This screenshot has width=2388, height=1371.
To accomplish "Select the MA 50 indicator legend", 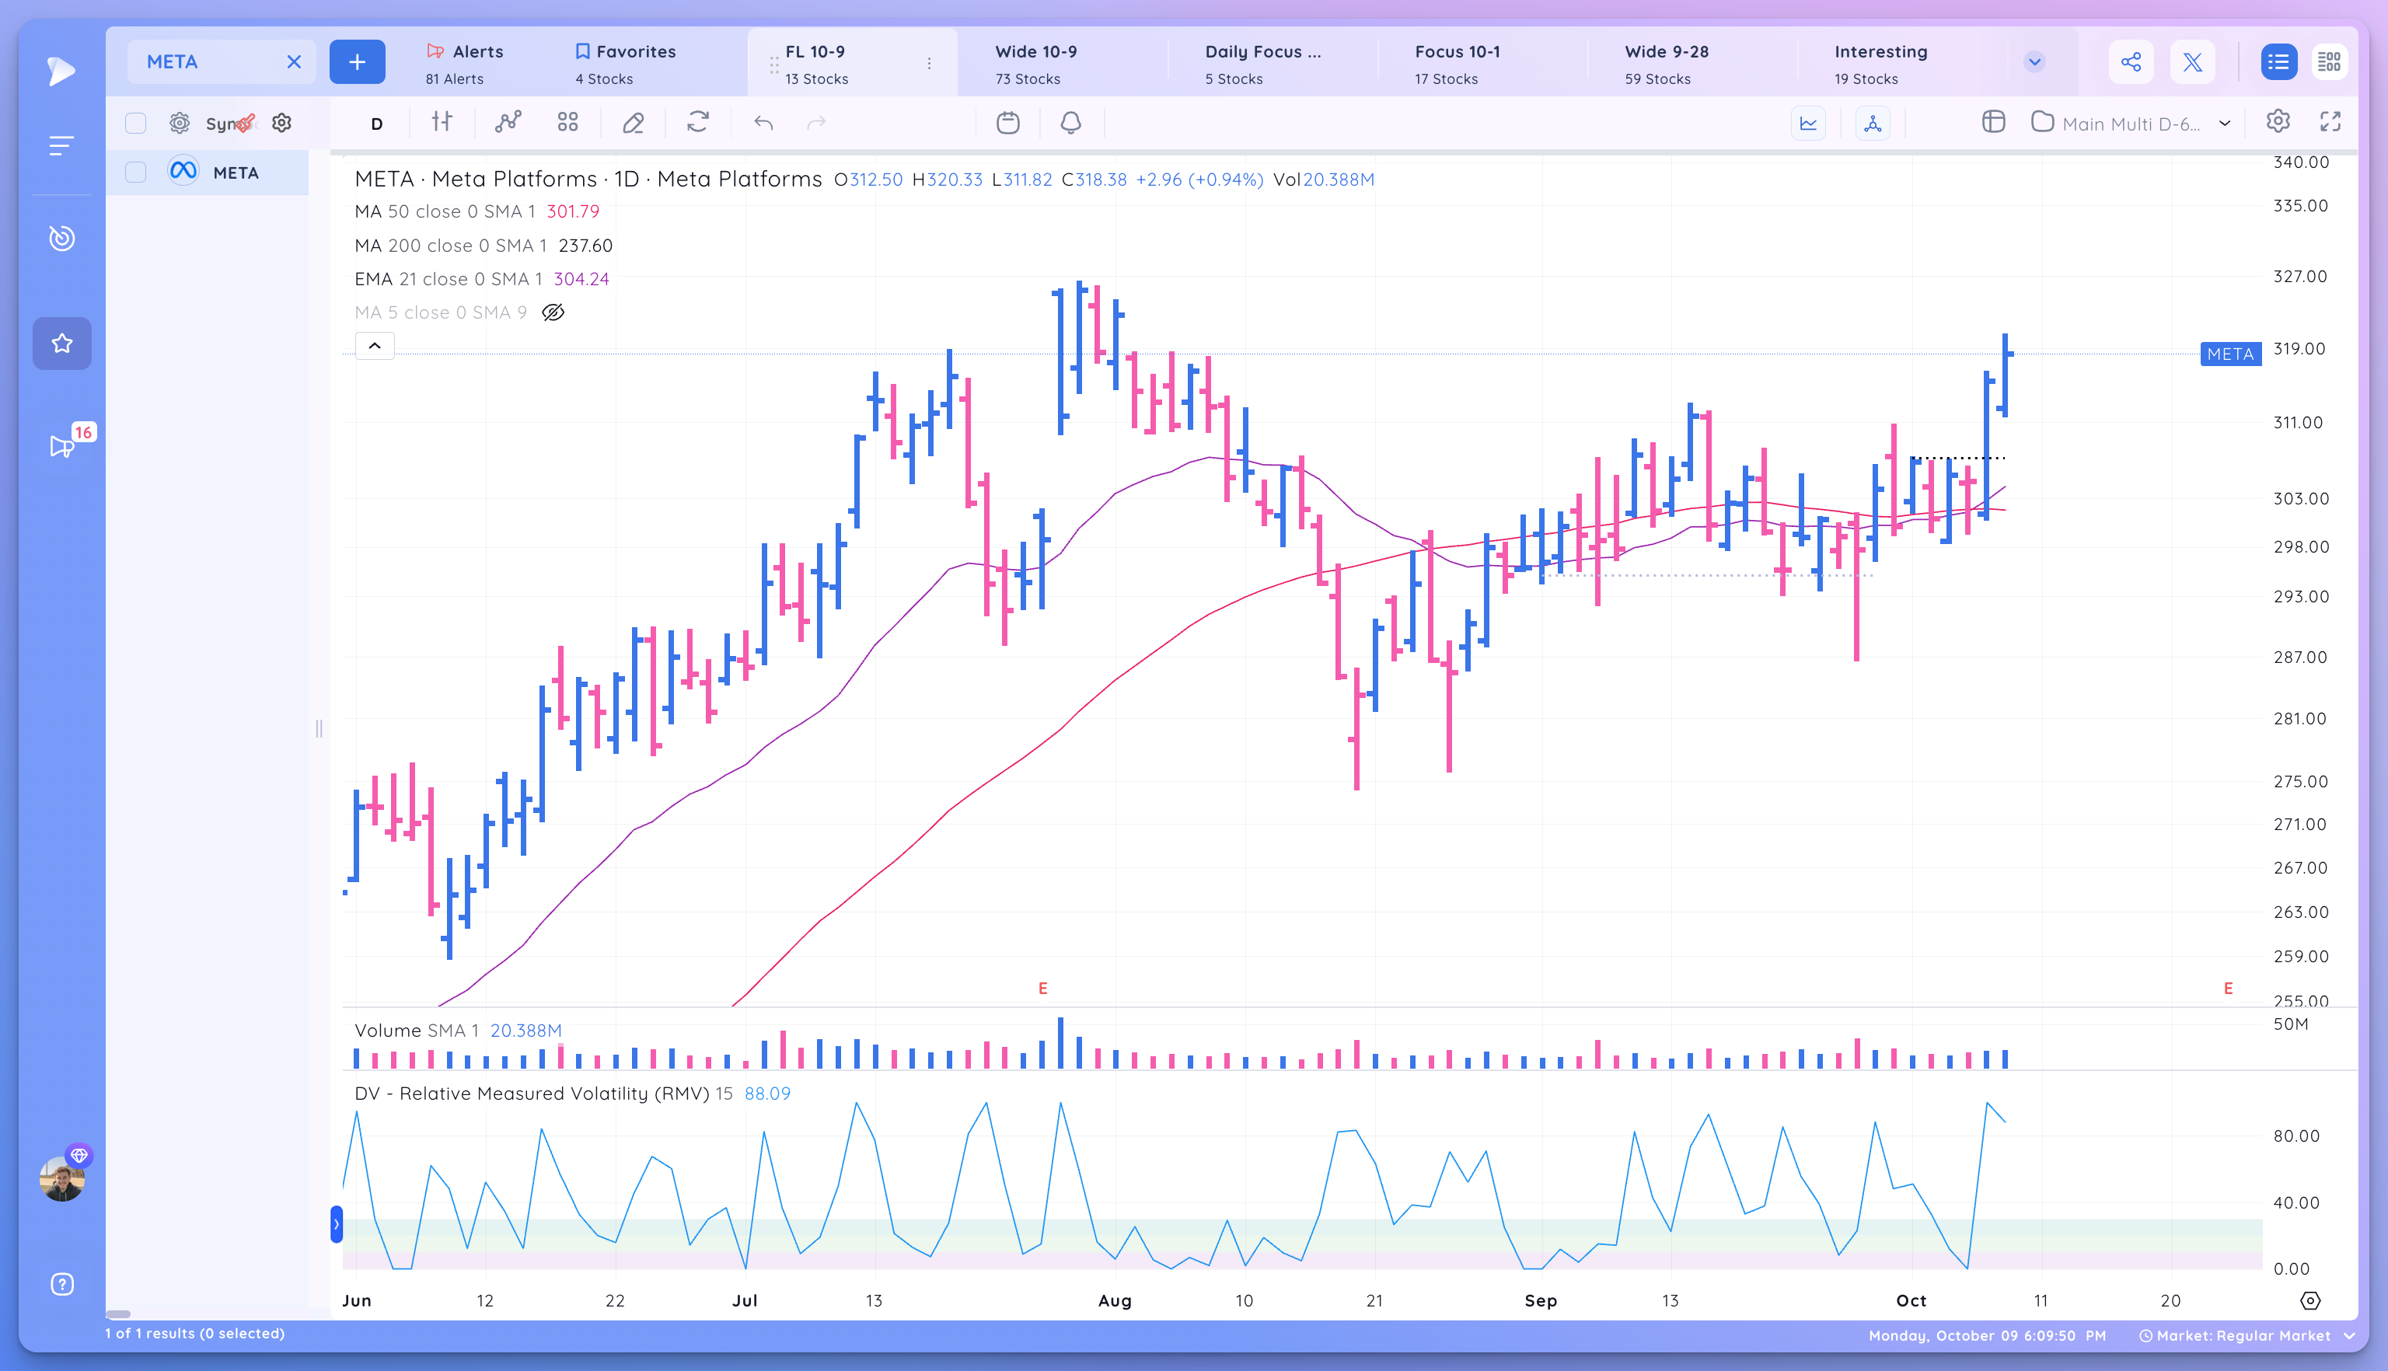I will click(x=477, y=212).
